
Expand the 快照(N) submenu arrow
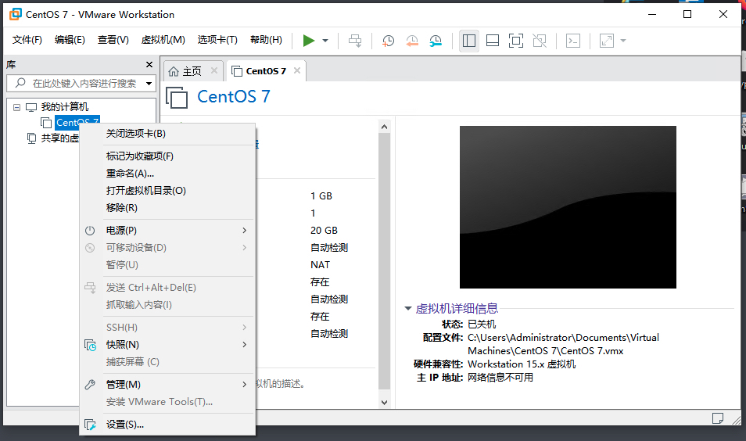click(x=245, y=344)
